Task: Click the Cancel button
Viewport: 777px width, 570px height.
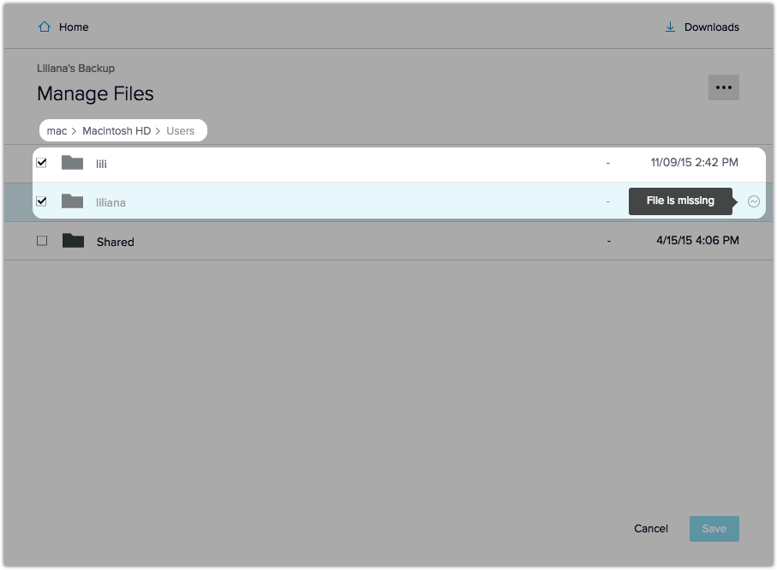Action: 650,529
